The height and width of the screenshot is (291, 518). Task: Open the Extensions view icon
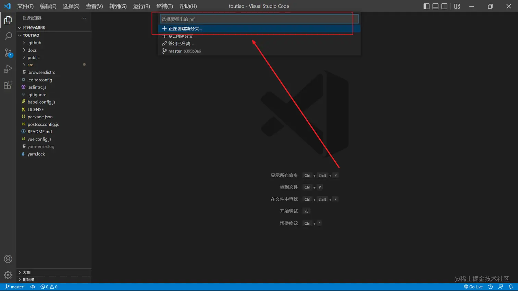pyautogui.click(x=8, y=85)
